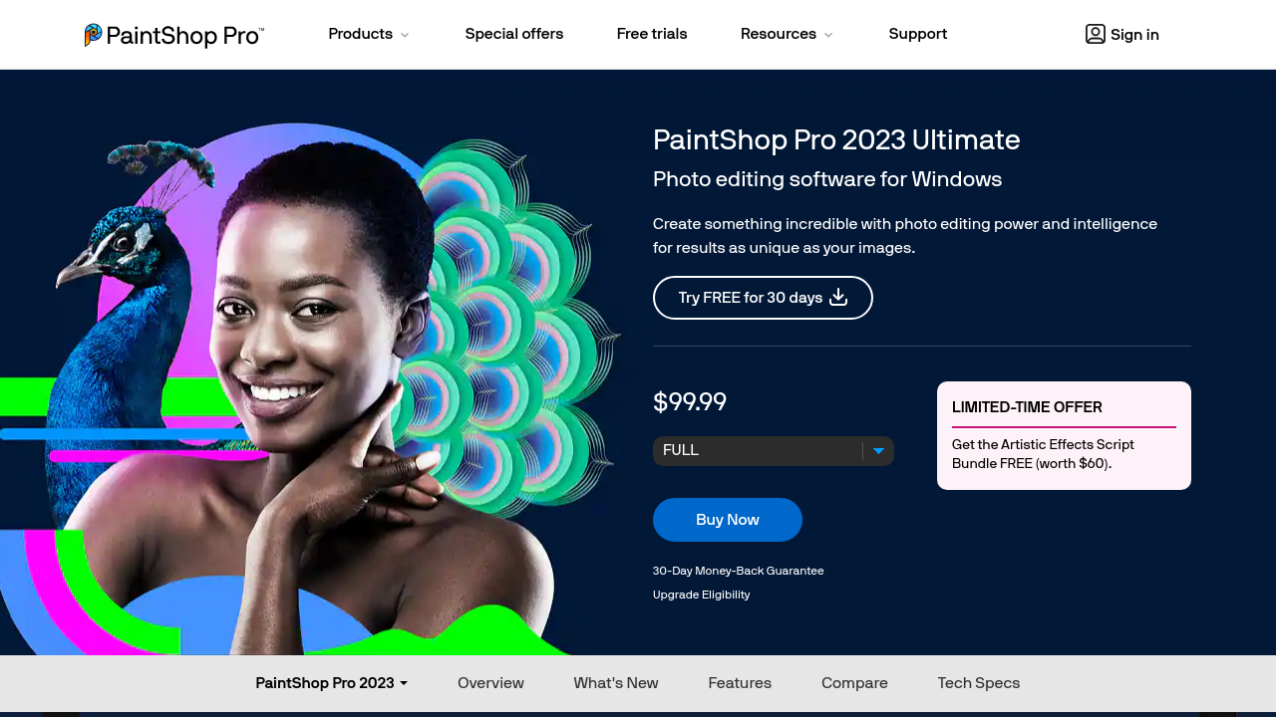Open the Special offers menu item

(514, 34)
